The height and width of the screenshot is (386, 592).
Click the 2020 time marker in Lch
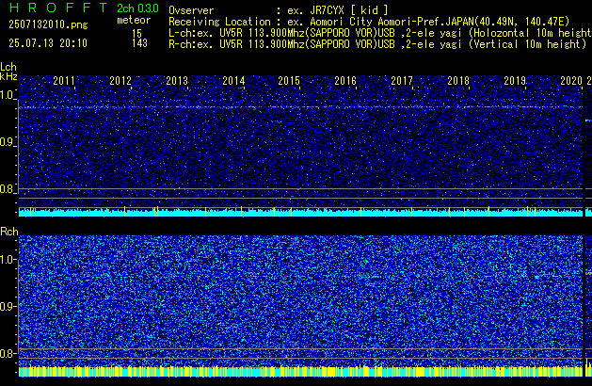click(571, 81)
